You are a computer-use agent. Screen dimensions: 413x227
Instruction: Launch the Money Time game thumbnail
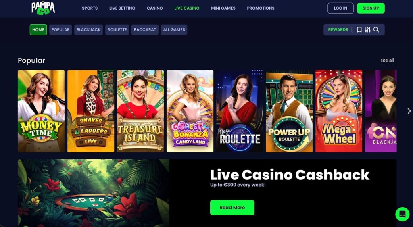[x=41, y=111]
